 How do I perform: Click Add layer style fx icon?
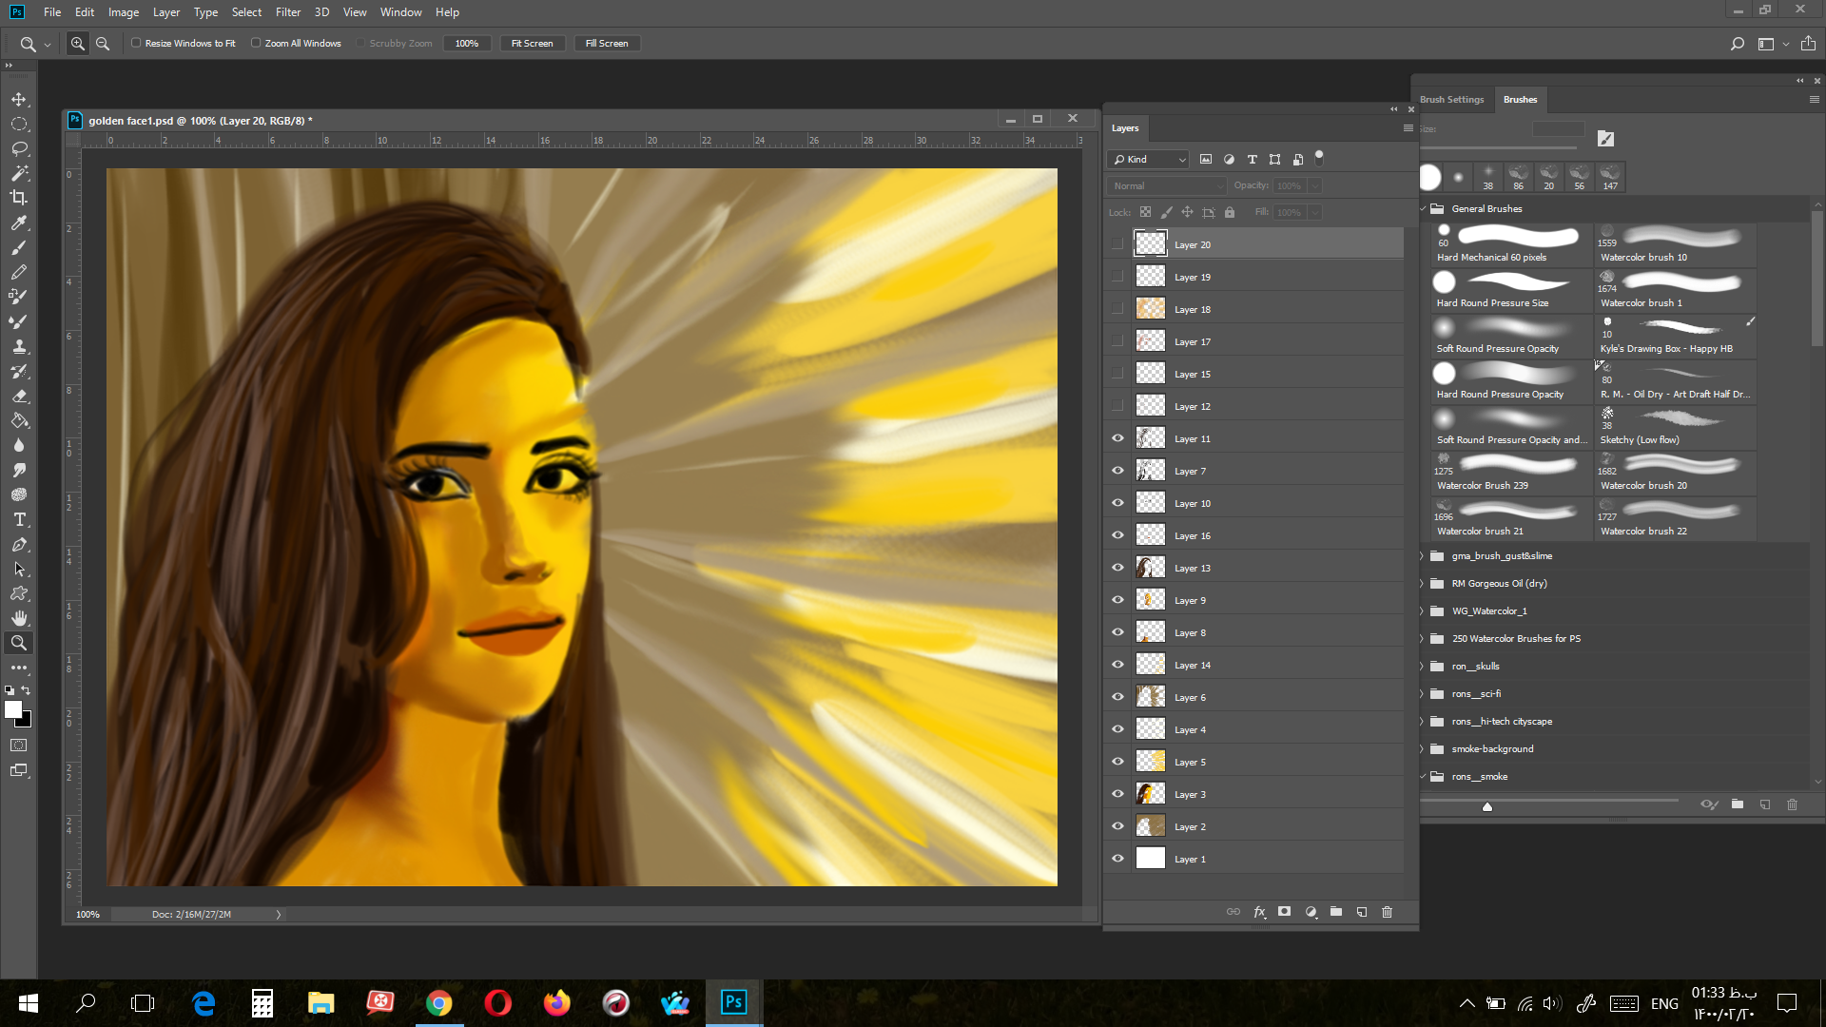click(x=1259, y=912)
